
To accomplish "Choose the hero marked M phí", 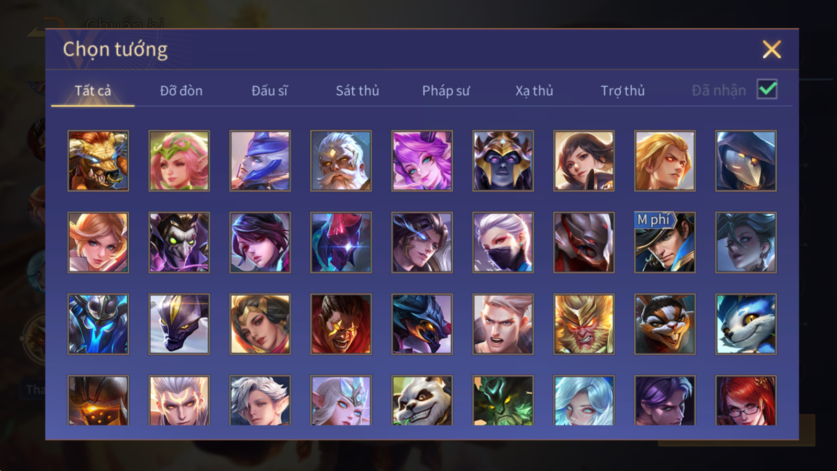I will click(665, 242).
